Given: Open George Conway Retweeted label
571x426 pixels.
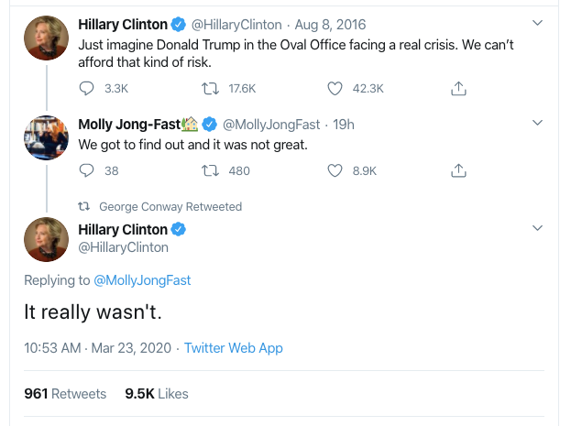Looking at the screenshot, I should click(170, 206).
